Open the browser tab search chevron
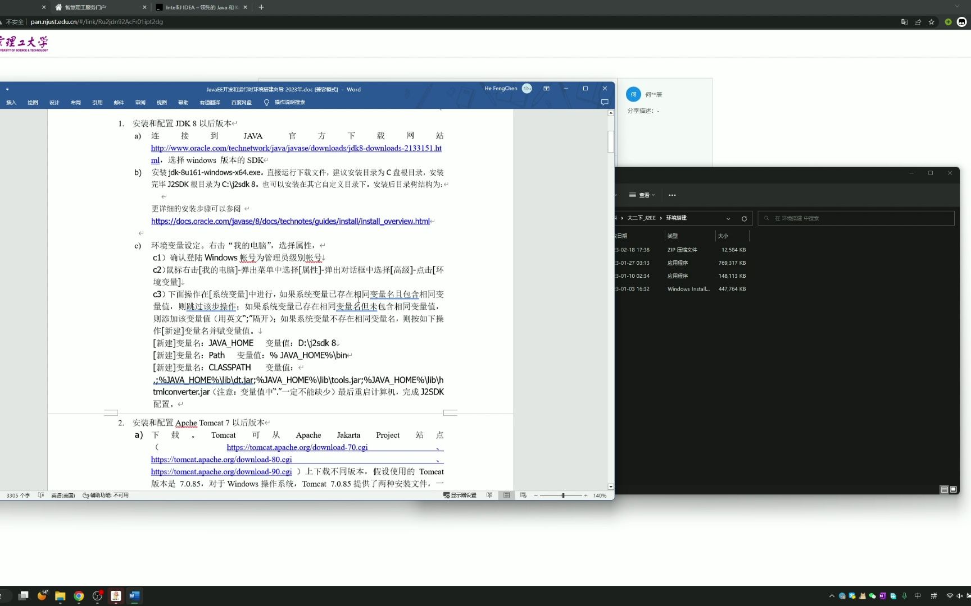This screenshot has width=971, height=606. (x=957, y=7)
